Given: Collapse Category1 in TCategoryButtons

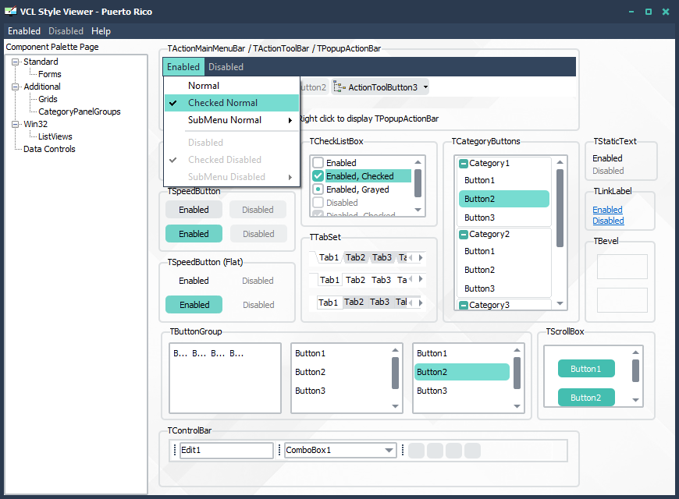Looking at the screenshot, I should 464,164.
